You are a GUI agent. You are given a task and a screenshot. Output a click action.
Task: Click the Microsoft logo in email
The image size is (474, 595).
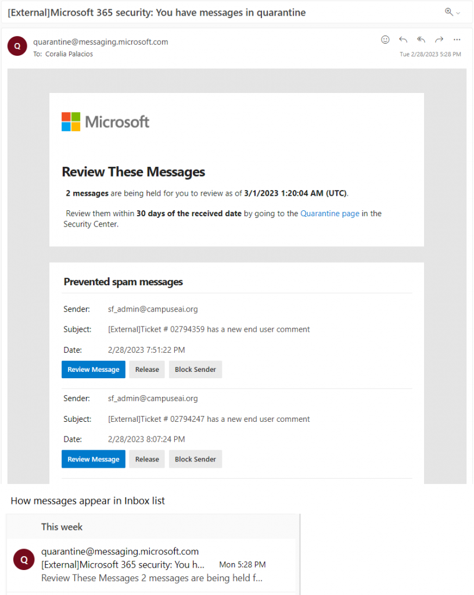pos(105,122)
